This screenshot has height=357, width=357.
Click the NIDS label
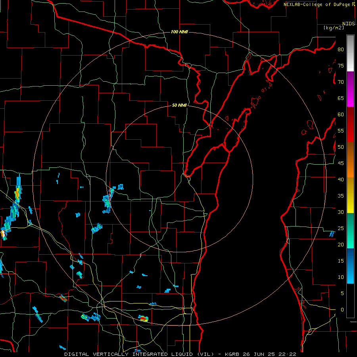coord(349,24)
